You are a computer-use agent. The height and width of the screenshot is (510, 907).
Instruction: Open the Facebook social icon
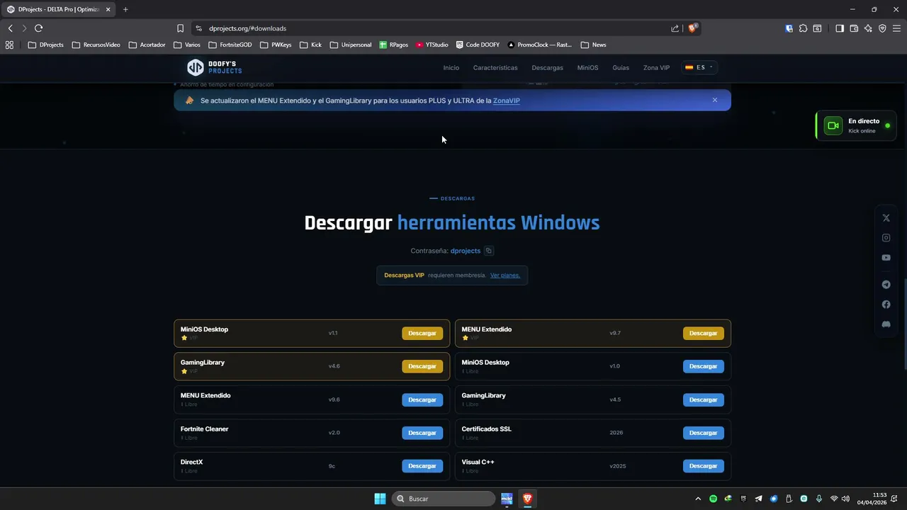coord(886,305)
